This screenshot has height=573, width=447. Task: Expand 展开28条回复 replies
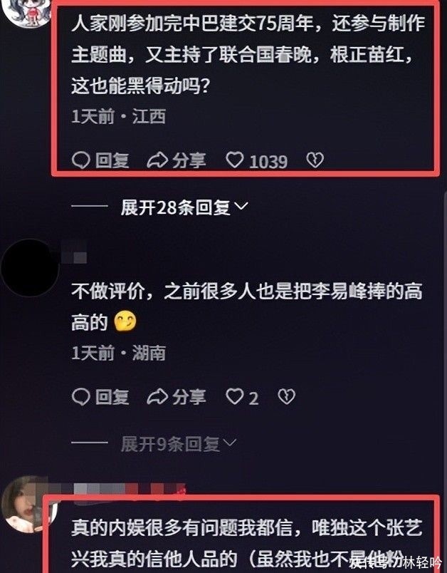(184, 207)
